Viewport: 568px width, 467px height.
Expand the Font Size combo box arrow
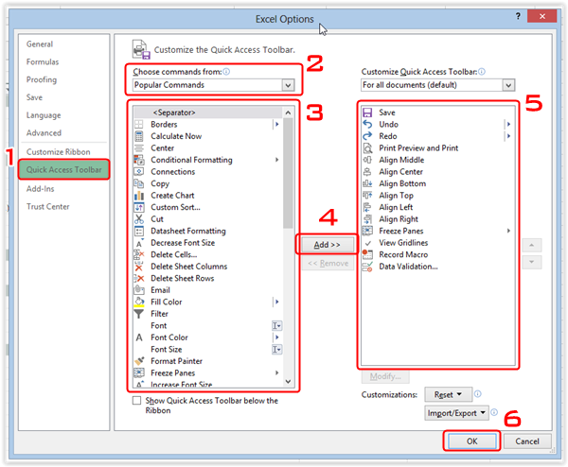coord(276,350)
